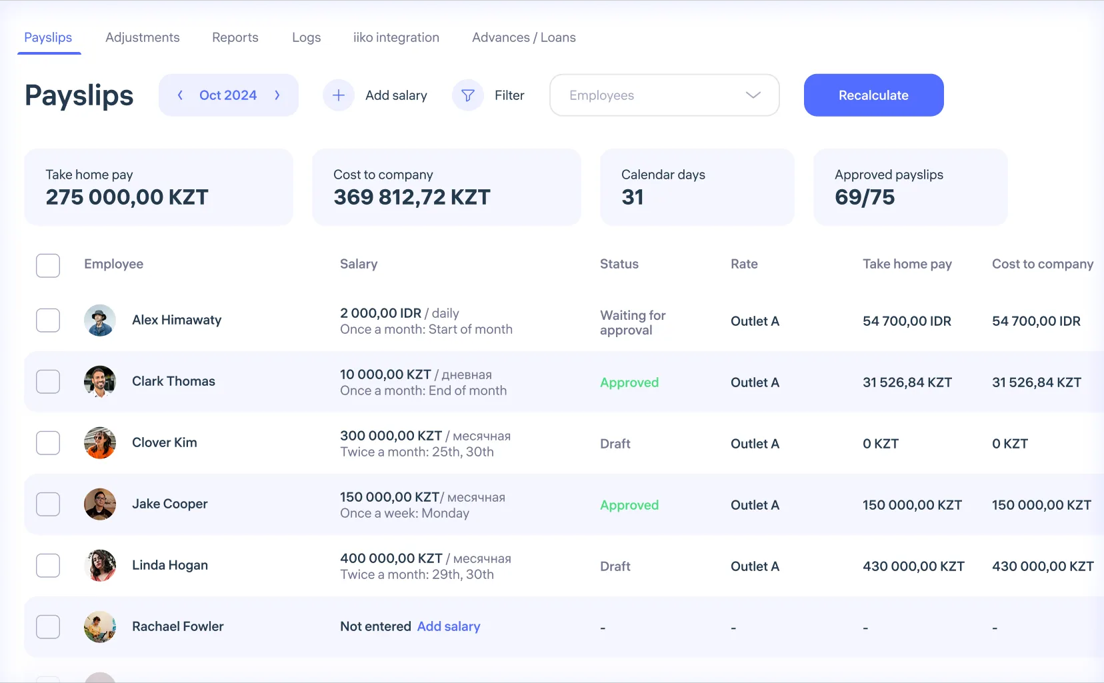Viewport: 1104px width, 683px height.
Task: Open the Oct 2024 month picker
Action: (228, 95)
